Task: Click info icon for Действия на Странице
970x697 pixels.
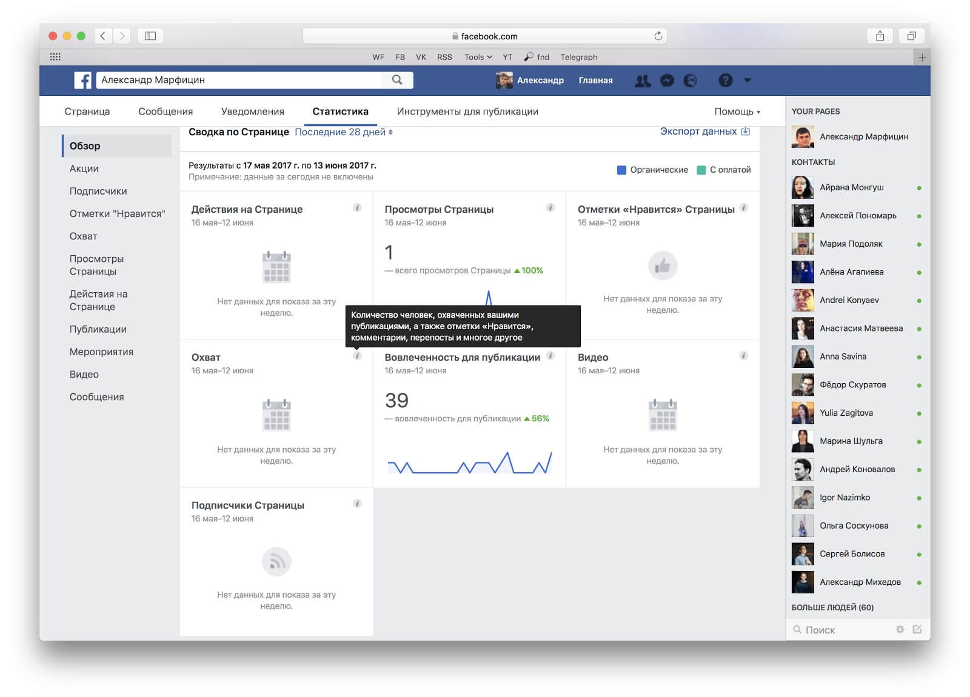Action: point(358,208)
